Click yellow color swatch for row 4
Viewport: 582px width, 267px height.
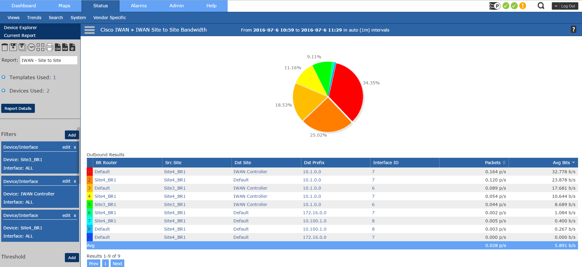click(89, 196)
